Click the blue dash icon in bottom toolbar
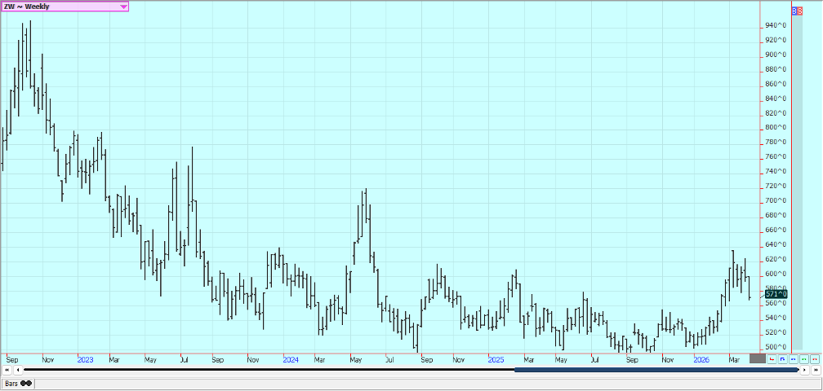This screenshot has height=391, width=823. [793, 358]
